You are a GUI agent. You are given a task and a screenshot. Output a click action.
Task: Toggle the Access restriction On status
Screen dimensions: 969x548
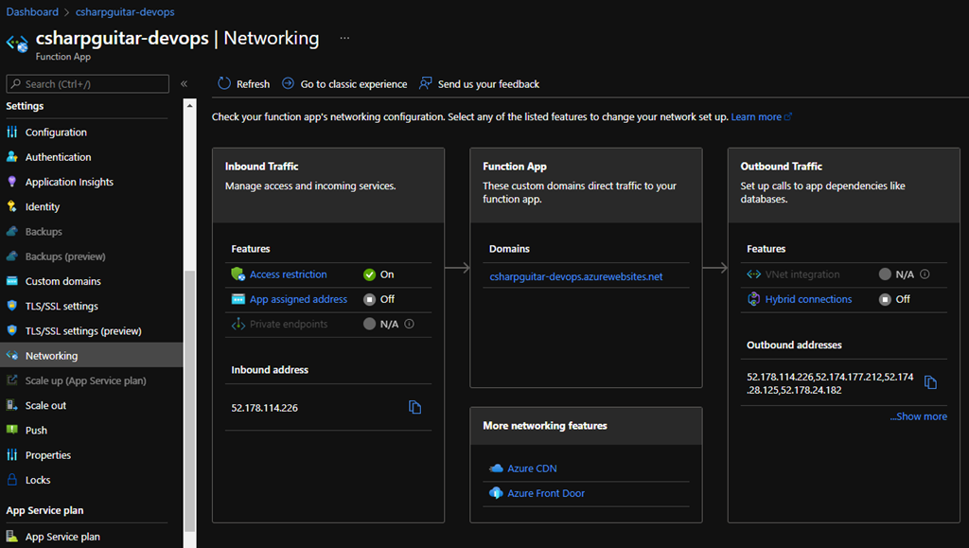point(379,274)
